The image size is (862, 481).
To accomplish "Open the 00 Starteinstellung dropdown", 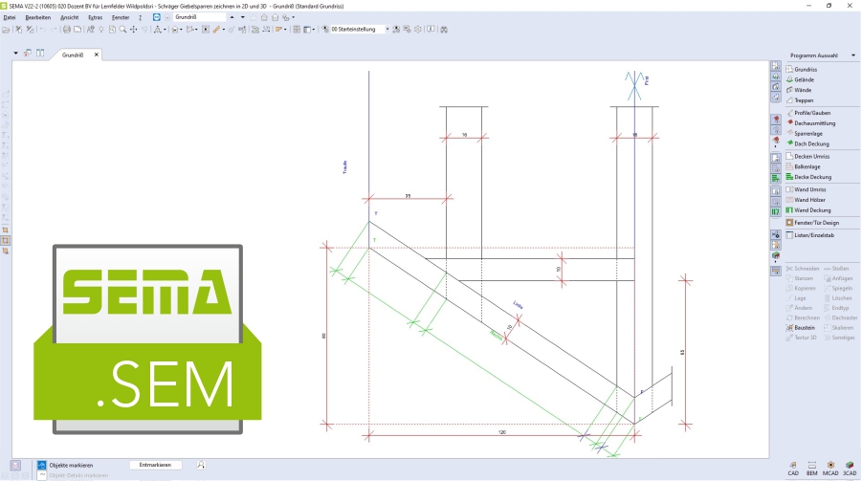I will [387, 30].
